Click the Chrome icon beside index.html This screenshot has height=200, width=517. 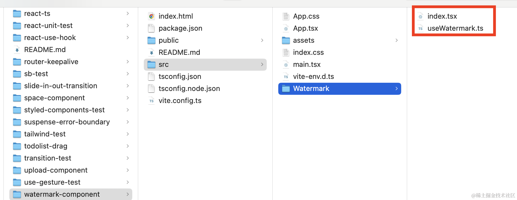click(151, 16)
